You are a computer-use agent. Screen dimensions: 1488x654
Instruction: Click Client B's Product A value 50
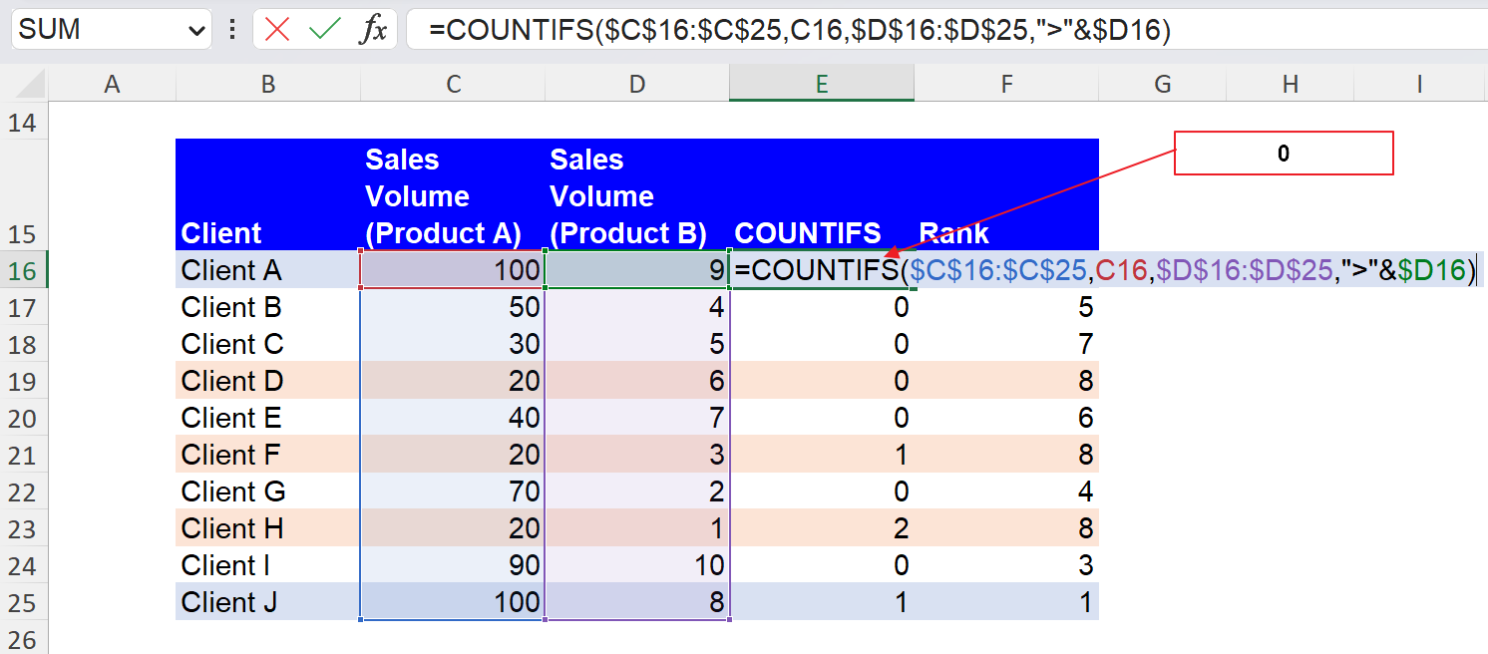453,307
